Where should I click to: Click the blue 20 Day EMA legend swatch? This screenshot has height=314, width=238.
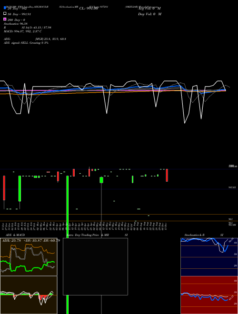(x=5, y=8)
